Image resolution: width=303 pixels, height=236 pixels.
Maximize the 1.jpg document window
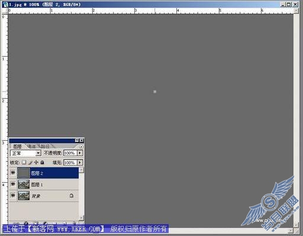[289, 4]
